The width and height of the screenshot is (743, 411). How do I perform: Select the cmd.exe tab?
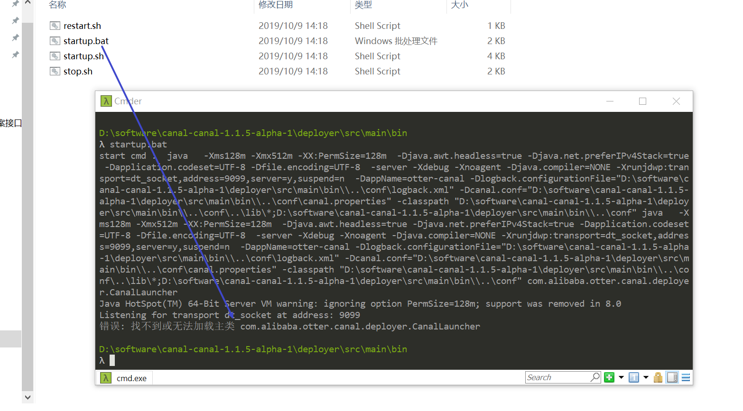click(x=125, y=378)
